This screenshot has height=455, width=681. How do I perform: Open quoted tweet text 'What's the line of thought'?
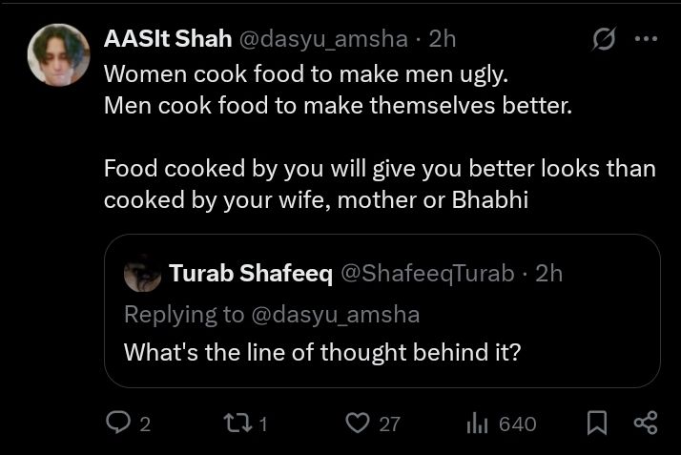click(x=321, y=351)
